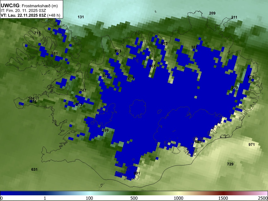This screenshot has width=268, height=201.
Task: Select the map value 131 off the north coast
Action: coord(81,17)
